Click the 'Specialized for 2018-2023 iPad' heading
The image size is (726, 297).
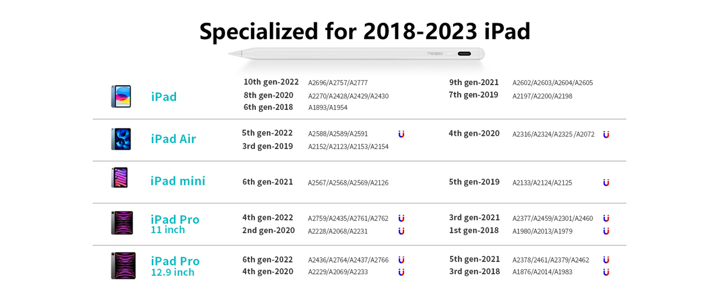tap(365, 31)
